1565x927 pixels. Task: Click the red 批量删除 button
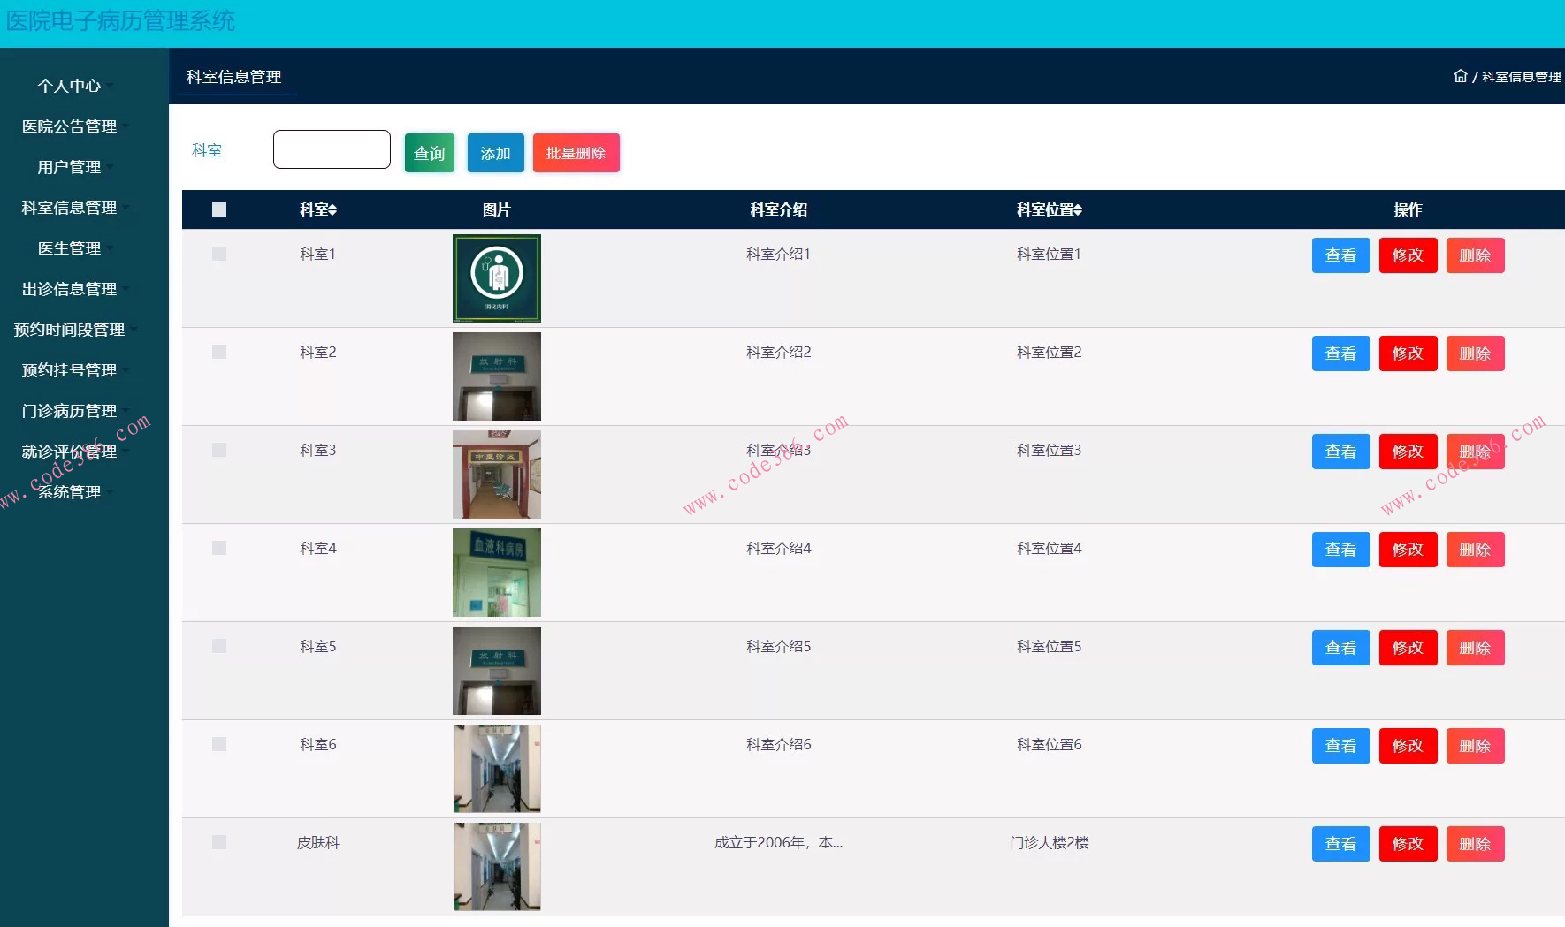[x=576, y=153]
